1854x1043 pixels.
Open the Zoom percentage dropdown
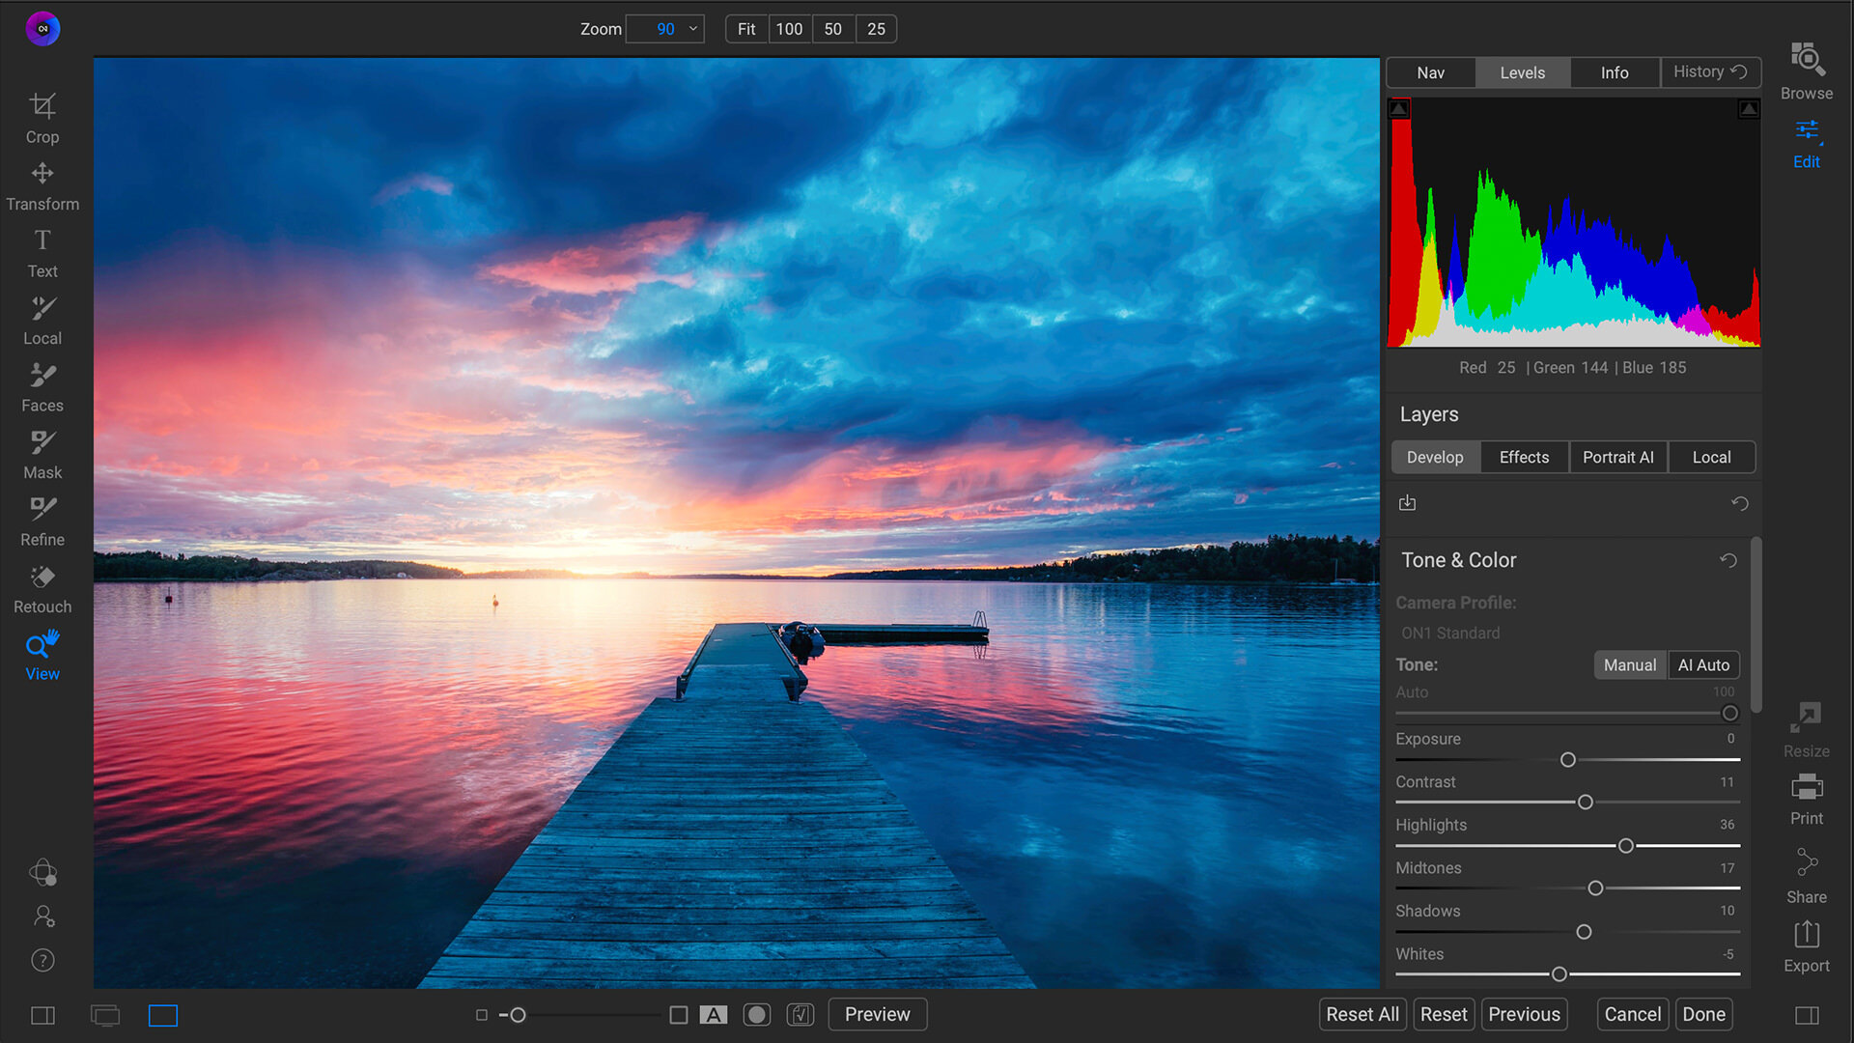(692, 29)
